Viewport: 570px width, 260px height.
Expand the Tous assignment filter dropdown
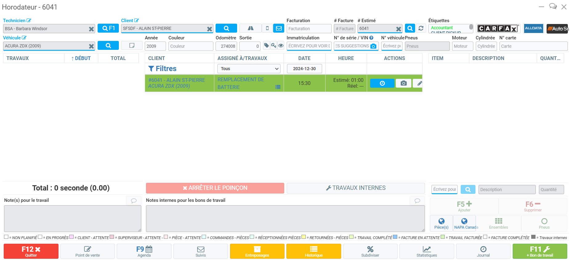point(249,69)
